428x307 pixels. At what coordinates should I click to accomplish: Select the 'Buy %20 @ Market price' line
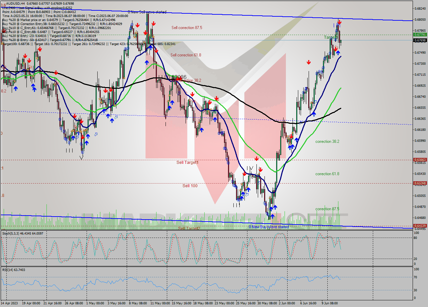coord(59,20)
